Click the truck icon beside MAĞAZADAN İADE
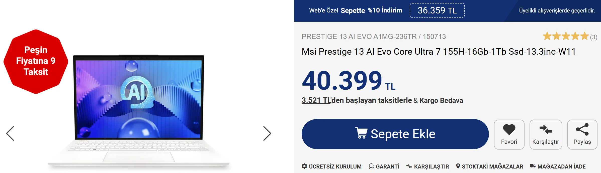Viewport: 601px width, 173px height. tap(533, 166)
